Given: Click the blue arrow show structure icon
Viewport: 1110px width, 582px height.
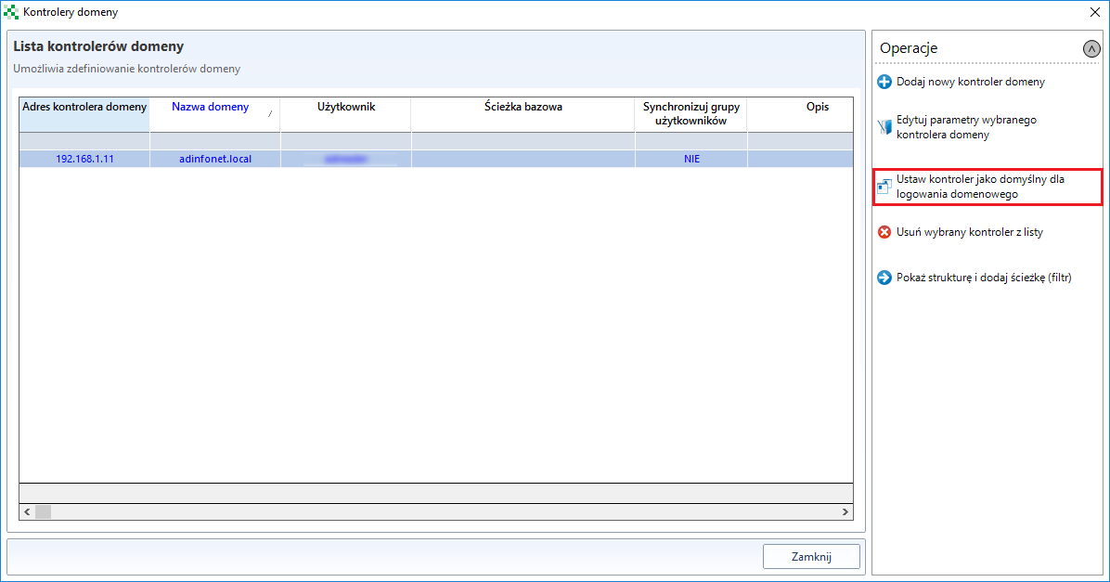Looking at the screenshot, I should 884,278.
